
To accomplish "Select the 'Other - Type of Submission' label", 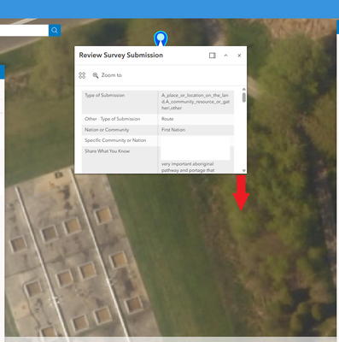I will (x=112, y=119).
